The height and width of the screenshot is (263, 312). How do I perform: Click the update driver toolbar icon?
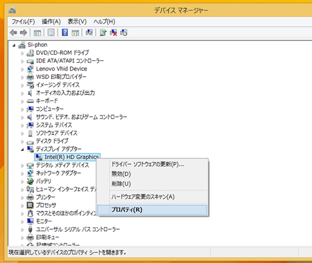[x=103, y=33]
